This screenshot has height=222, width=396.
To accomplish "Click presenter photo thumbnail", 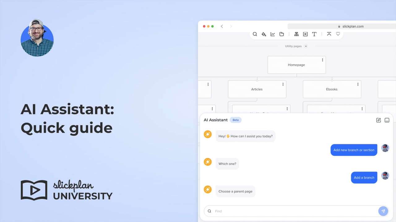I will click(x=37, y=38).
